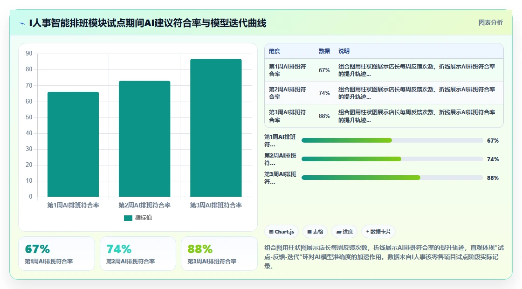
Task: Click the y-axis value 90
Action: [x=29, y=54]
